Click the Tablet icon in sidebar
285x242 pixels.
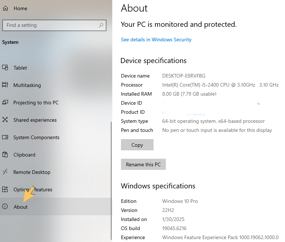click(x=5, y=68)
